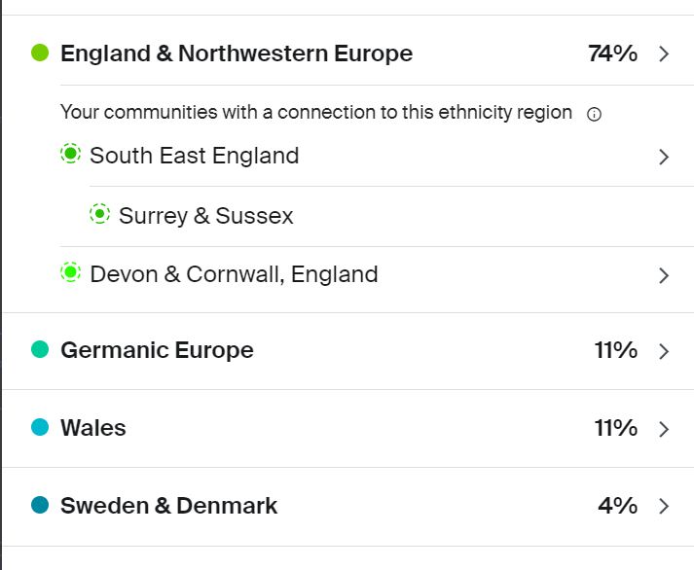Click the green England & Northwestern Europe dot
694x570 pixels.
click(x=40, y=53)
